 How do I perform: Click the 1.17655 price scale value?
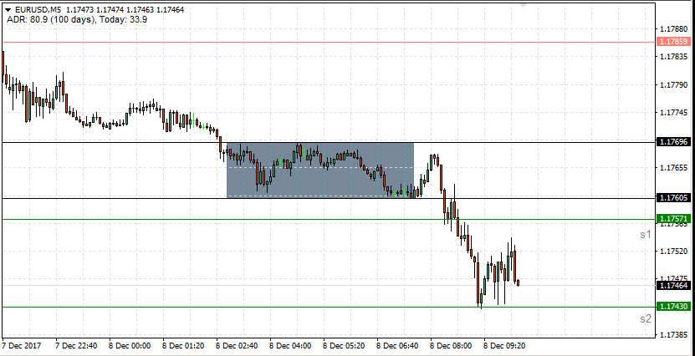pos(673,168)
